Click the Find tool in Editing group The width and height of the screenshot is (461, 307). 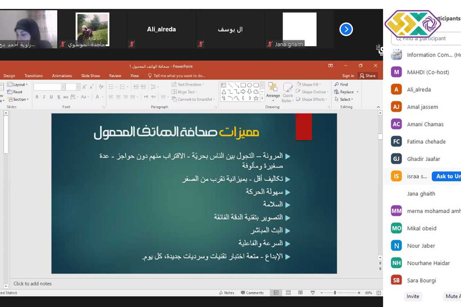341,85
